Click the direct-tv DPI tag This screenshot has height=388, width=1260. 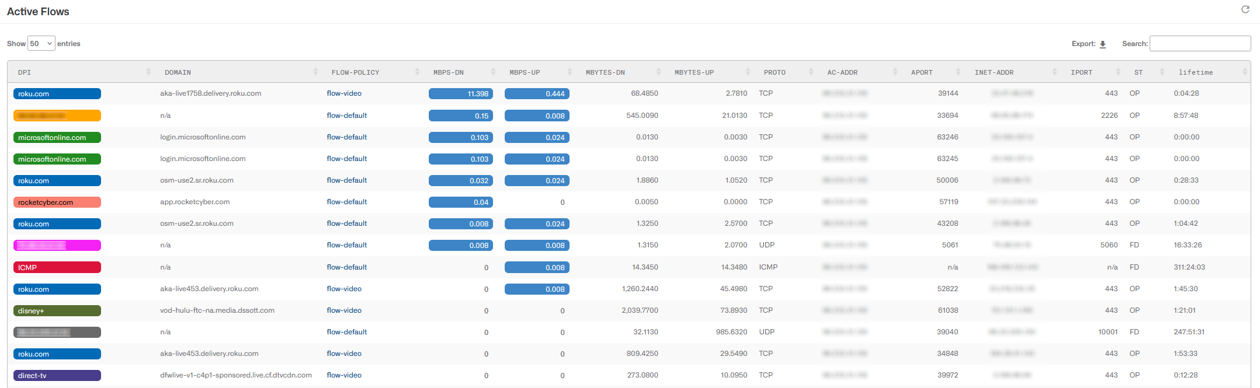(x=57, y=376)
